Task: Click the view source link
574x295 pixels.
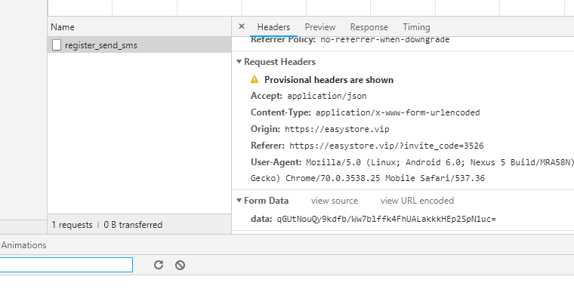Action: pyautogui.click(x=335, y=201)
